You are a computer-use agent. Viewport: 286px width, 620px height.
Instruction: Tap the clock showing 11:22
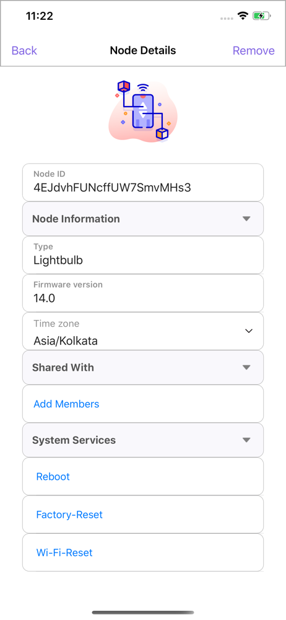[40, 16]
